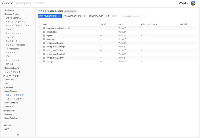This screenshot has height=138, width=200.
Task: Click ファイルをアップロード button
Action: (x=50, y=16)
